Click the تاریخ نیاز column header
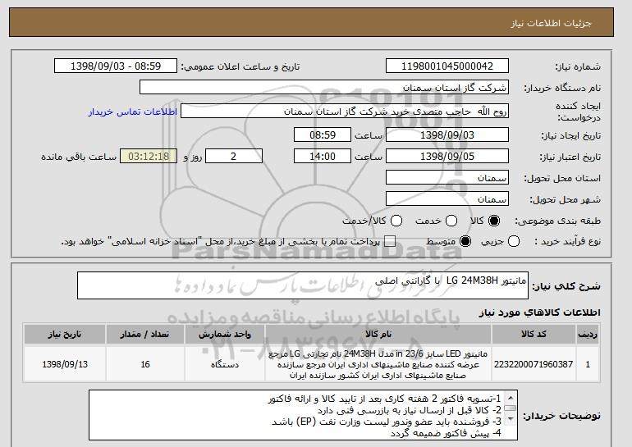This screenshot has height=447, width=632. click(65, 335)
